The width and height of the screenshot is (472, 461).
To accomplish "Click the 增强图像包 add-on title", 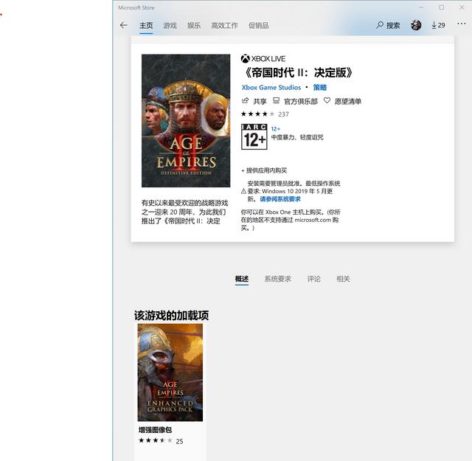I will coord(155,430).
